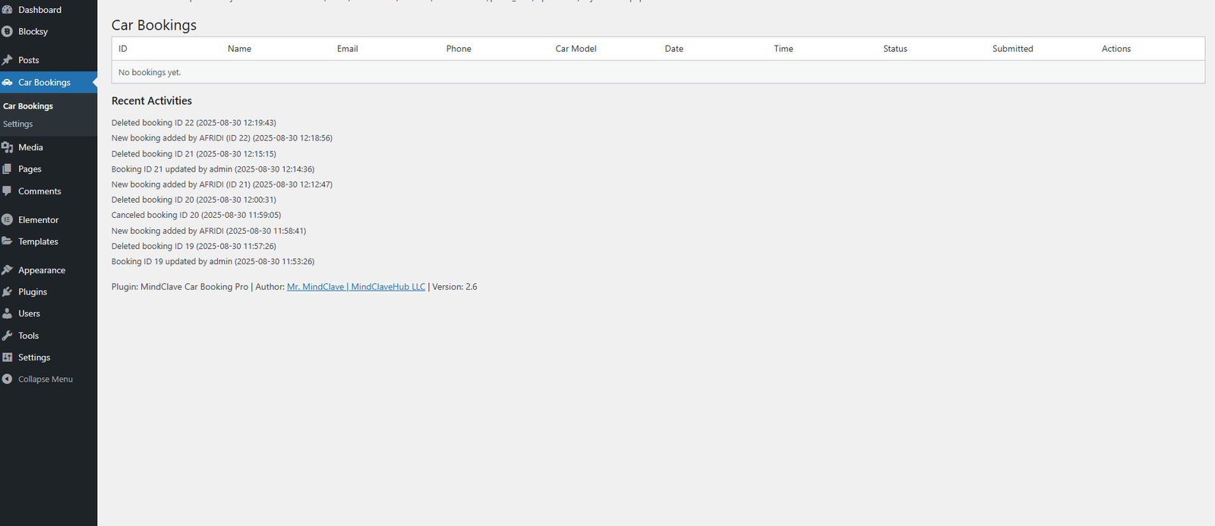Click the Tools wrench icon
1215x526 pixels.
pos(8,335)
